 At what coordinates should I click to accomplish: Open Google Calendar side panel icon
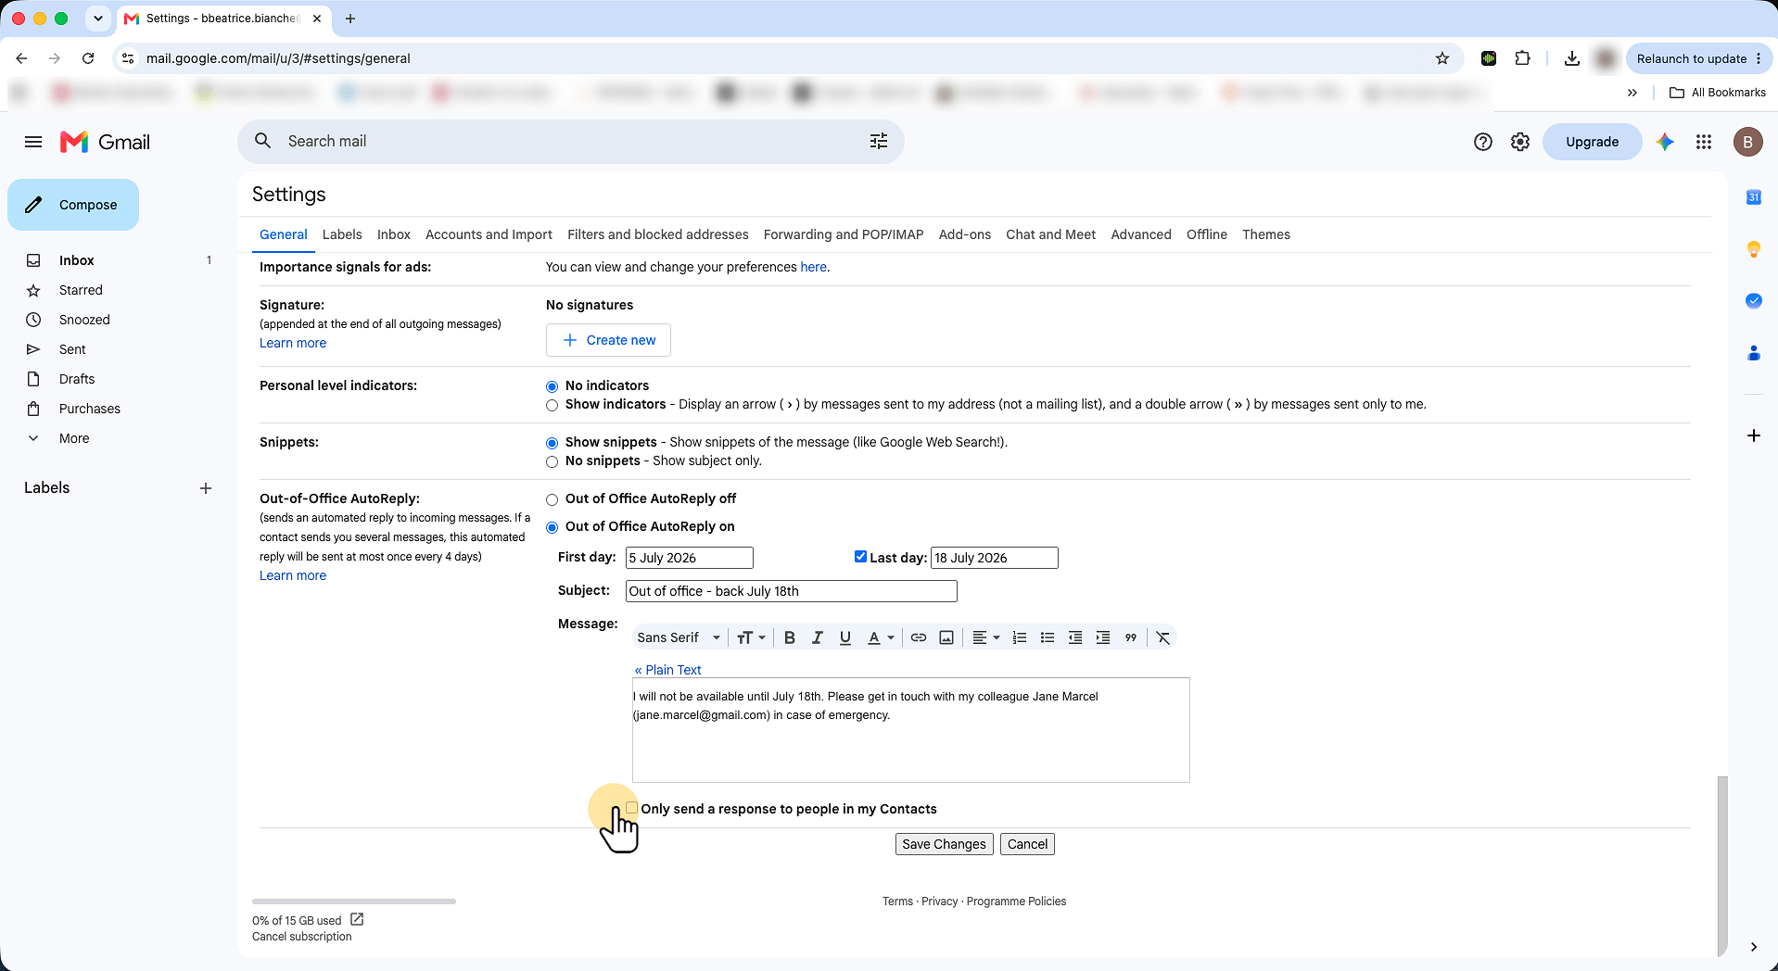pyautogui.click(x=1753, y=197)
